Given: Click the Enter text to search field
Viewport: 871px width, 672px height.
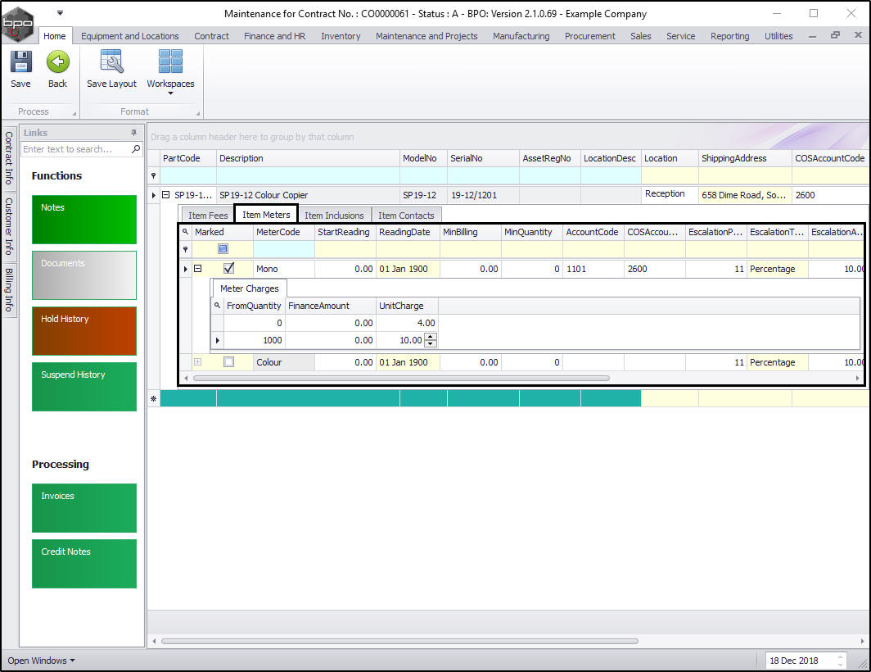Looking at the screenshot, I should click(75, 149).
